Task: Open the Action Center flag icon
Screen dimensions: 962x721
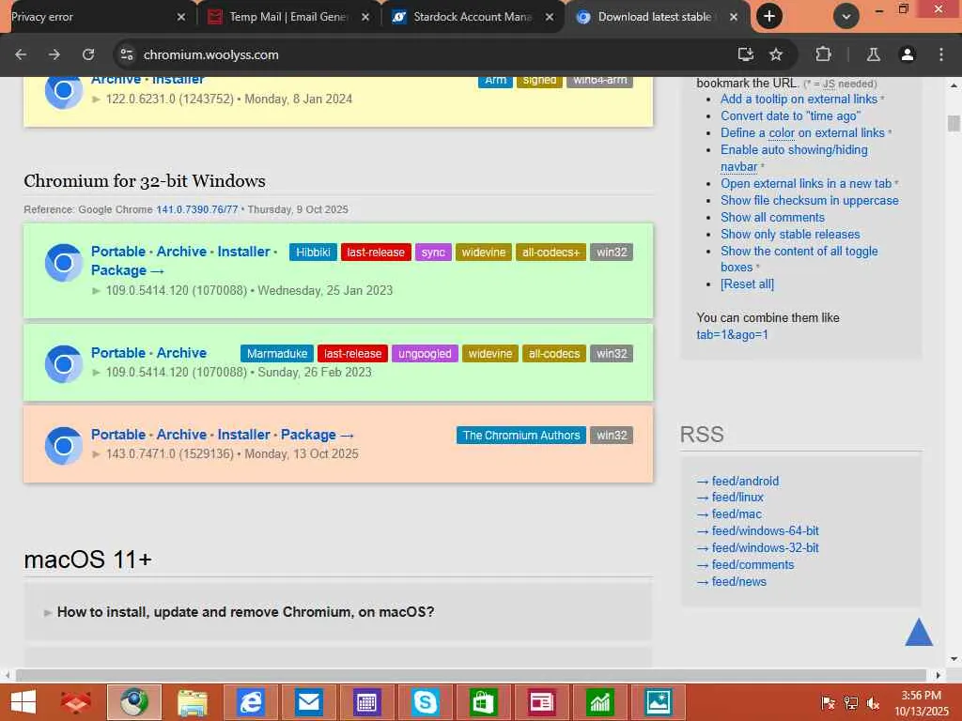Action: point(829,703)
